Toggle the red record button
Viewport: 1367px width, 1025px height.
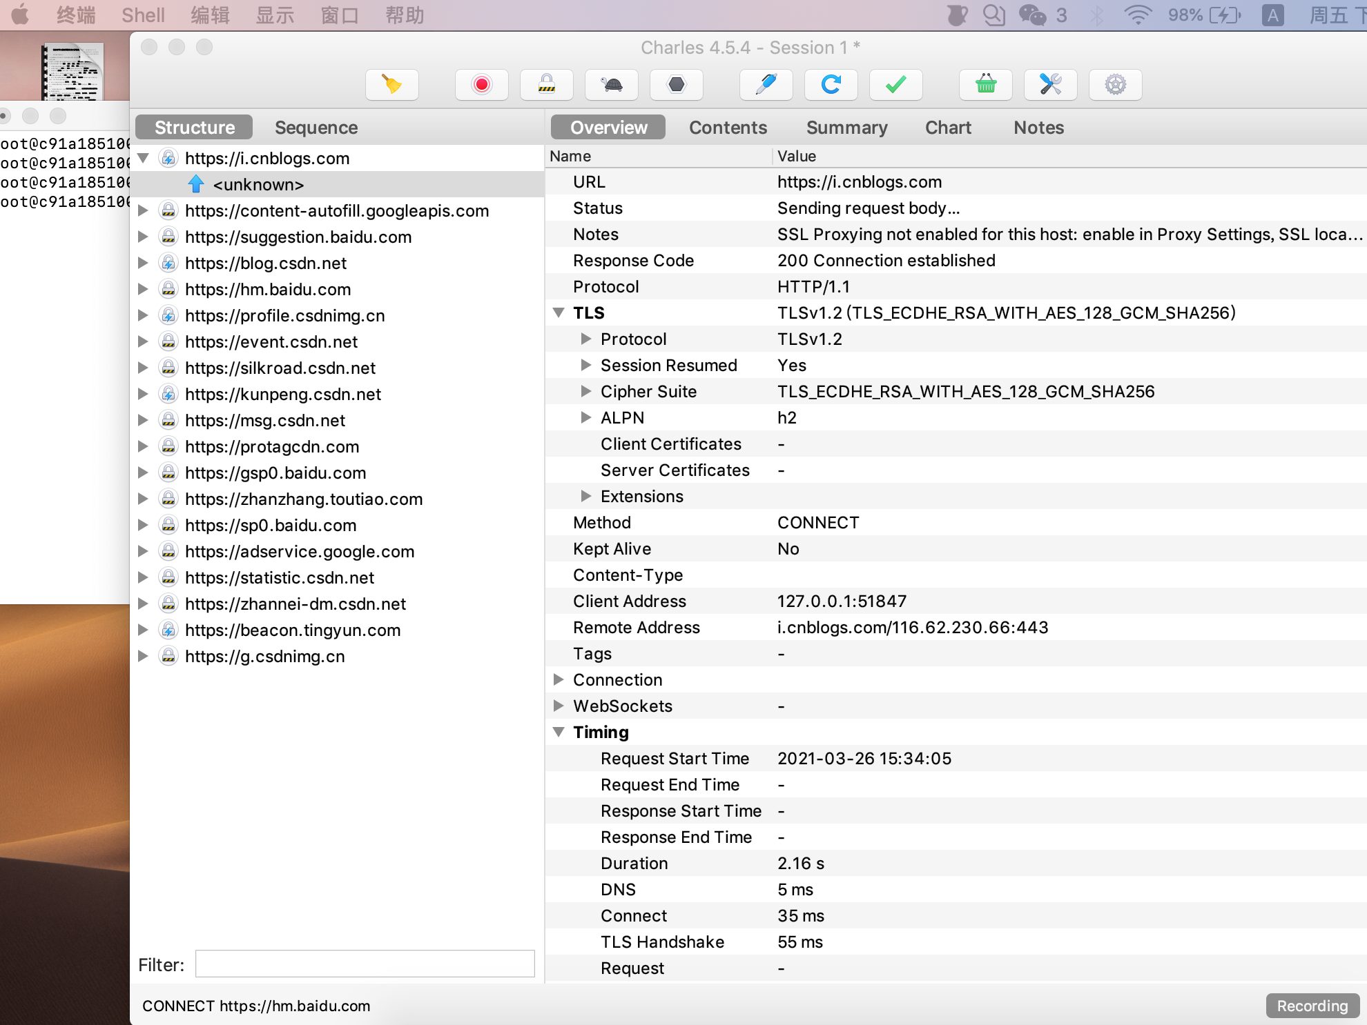coord(481,85)
